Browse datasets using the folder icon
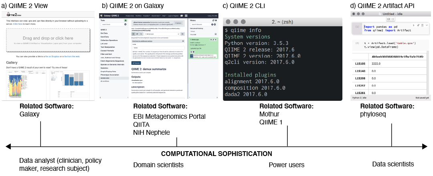 coord(182,34)
